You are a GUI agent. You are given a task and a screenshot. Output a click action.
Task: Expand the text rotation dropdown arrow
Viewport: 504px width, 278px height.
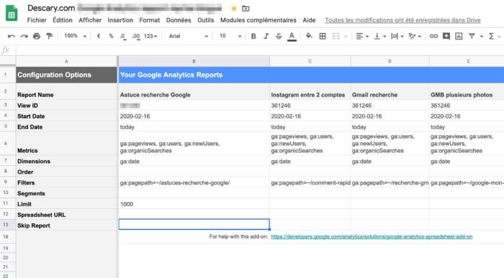click(x=420, y=37)
